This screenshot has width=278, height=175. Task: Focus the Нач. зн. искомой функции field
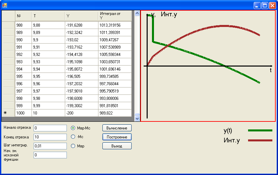50,155
